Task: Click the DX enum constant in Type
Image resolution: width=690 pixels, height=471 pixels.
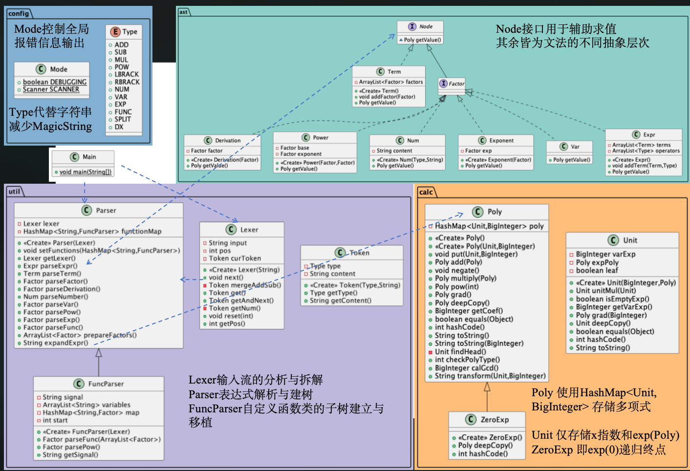Action: [x=119, y=127]
